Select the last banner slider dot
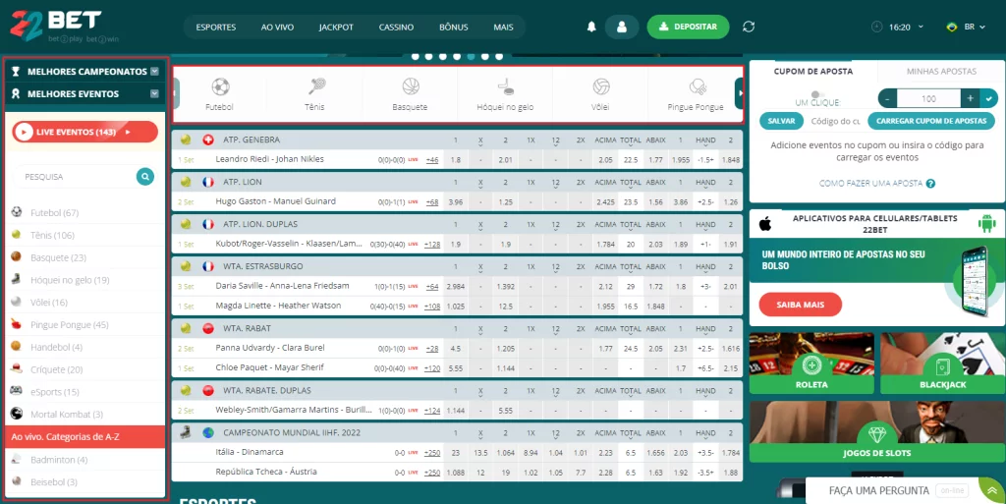Screen dimensions: 1006x504 499,56
